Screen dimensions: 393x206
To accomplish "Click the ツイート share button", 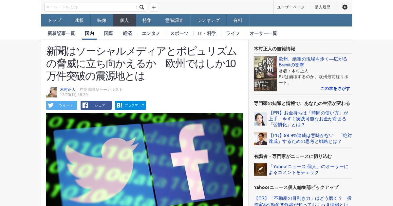I will (62, 105).
